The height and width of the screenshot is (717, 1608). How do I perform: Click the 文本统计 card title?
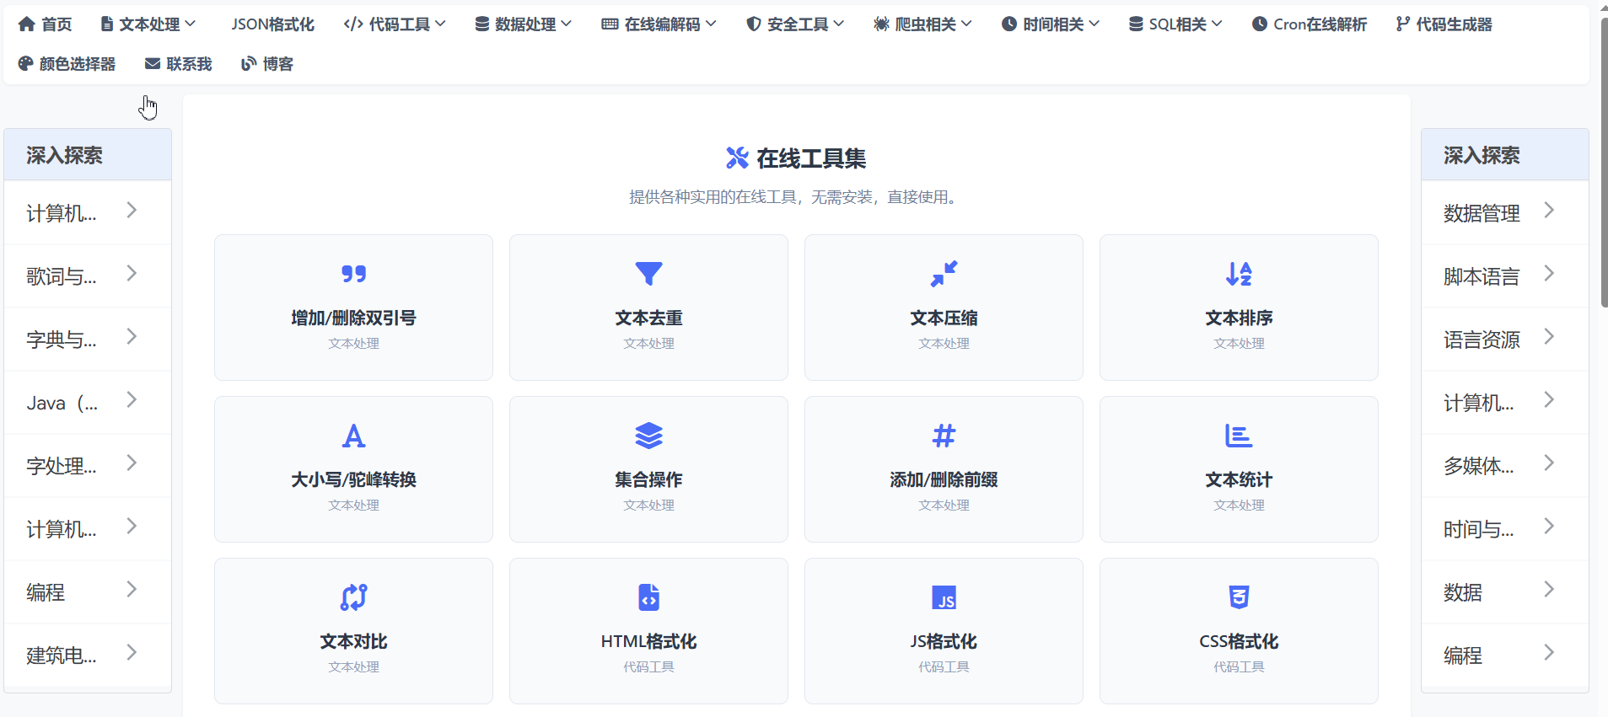(x=1239, y=479)
